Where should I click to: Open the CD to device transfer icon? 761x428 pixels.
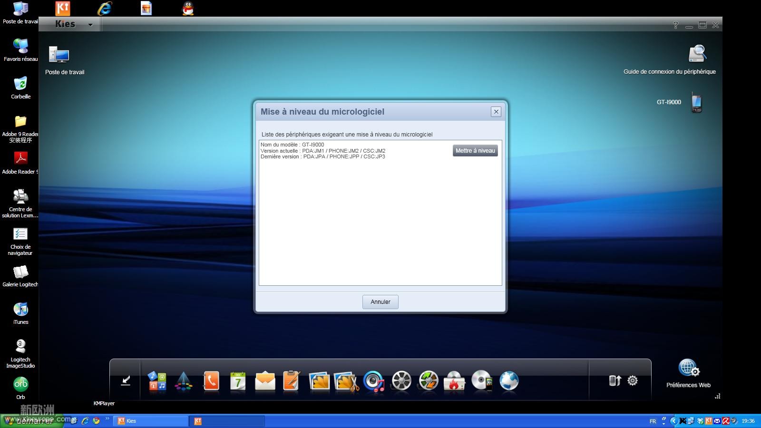[482, 381]
